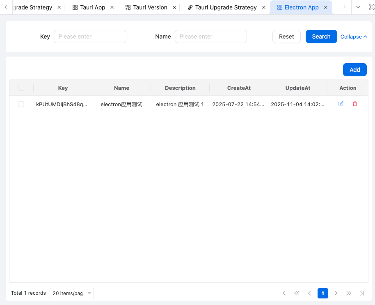
Task: Edit the electron应用测试 row
Action: pyautogui.click(x=341, y=104)
